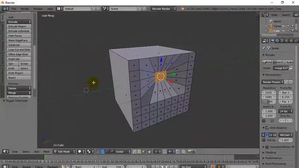Click the limit selection to visible icon
Image resolution: width=299 pixels, height=168 pixels.
pyautogui.click(x=149, y=152)
